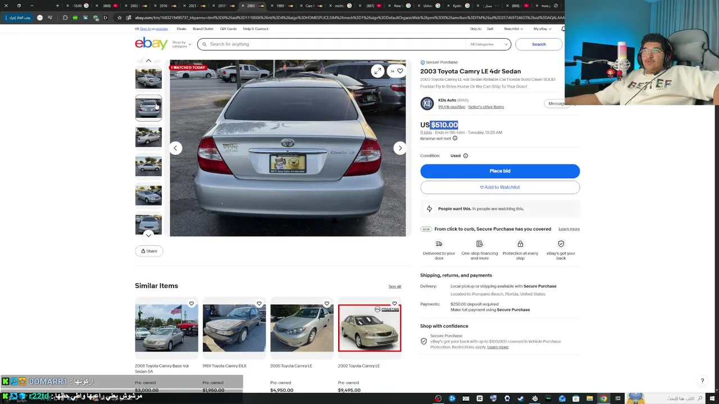This screenshot has width=719, height=404.
Task: Open Help & Contact
Action: click(256, 29)
